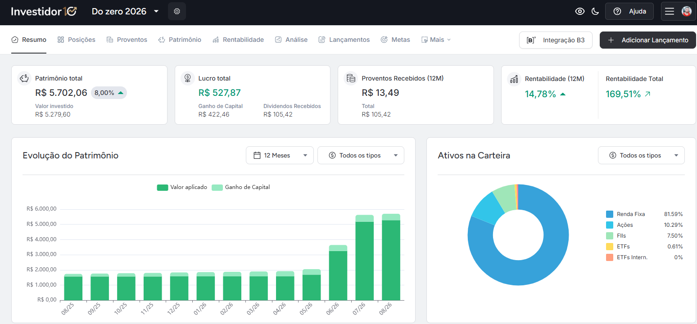Click the 169,51% total return value
697x324 pixels.
[623, 94]
